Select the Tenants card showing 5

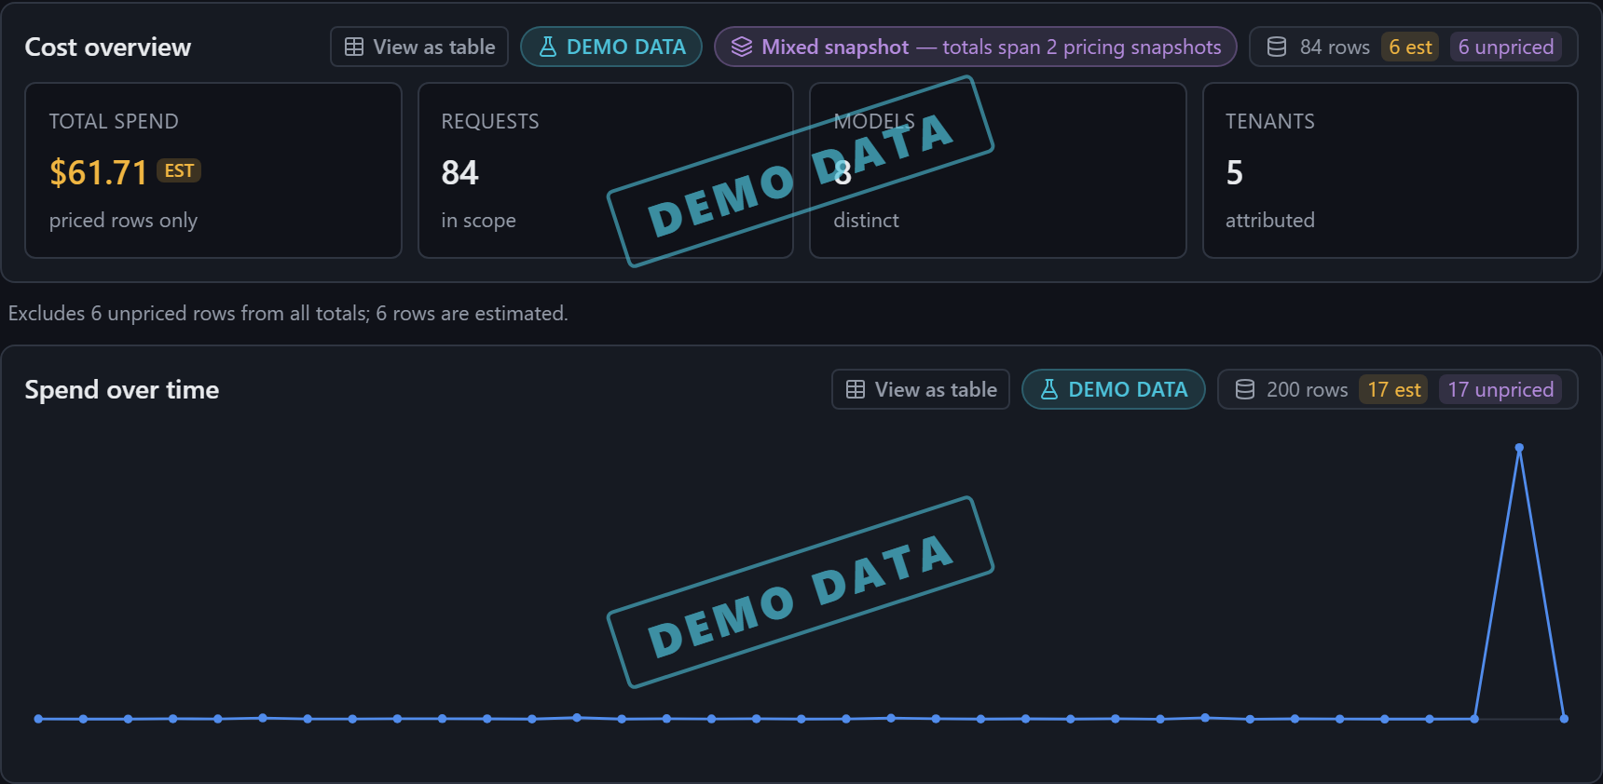click(x=1391, y=170)
